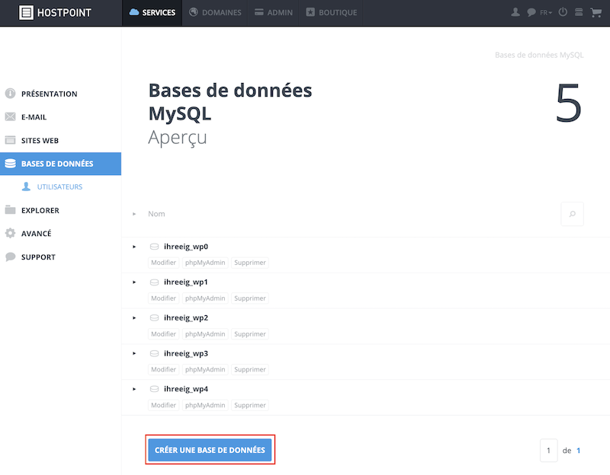
Task: Click the database icon beside ihreeig_wp4
Action: click(x=155, y=389)
